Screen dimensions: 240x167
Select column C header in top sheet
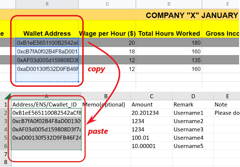[x=107, y=4]
